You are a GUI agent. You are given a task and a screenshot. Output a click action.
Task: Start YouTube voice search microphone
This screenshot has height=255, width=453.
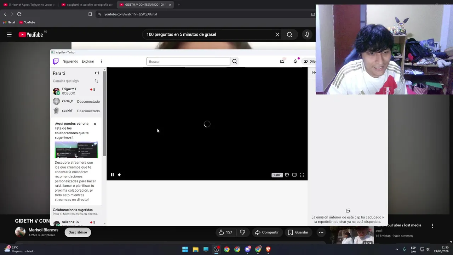pos(307,34)
